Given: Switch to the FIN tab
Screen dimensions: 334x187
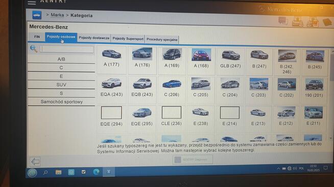Looking at the screenshot, I should [37, 37].
